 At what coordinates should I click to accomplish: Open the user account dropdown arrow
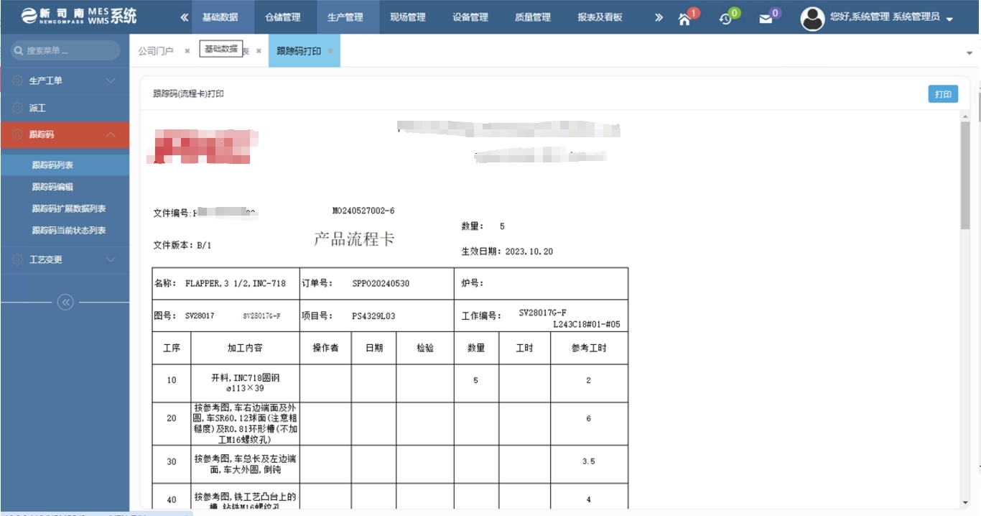[949, 19]
